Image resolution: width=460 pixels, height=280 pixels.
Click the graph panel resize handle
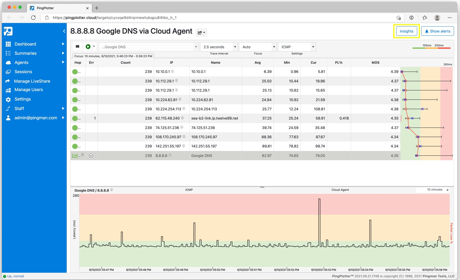click(262, 187)
